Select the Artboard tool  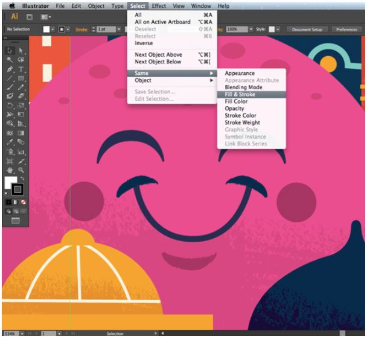[10, 161]
